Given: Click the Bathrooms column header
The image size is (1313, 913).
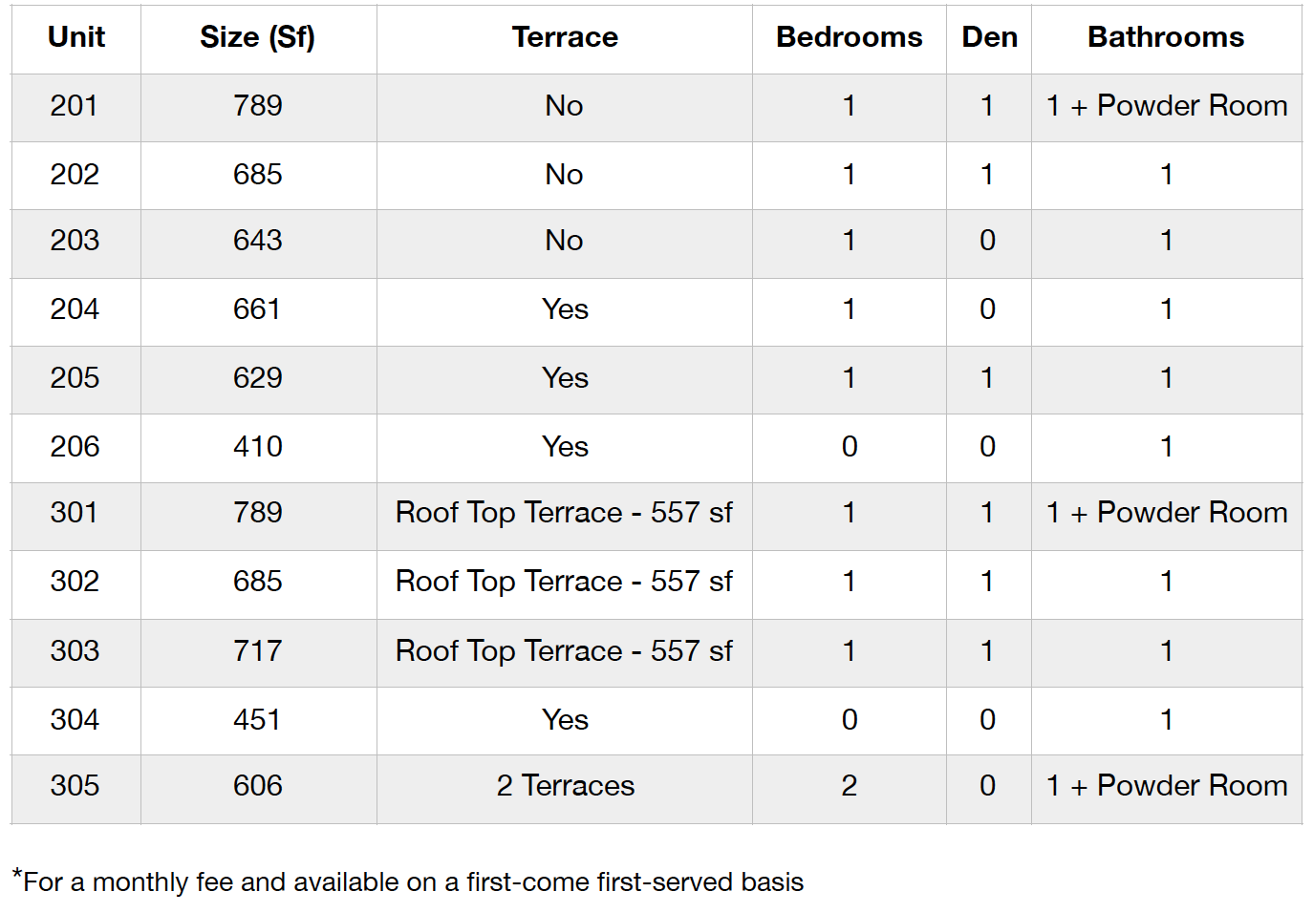Looking at the screenshot, I should pyautogui.click(x=1167, y=38).
